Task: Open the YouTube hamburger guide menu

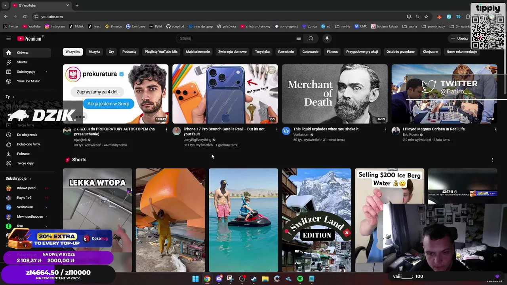Action: tap(8, 38)
